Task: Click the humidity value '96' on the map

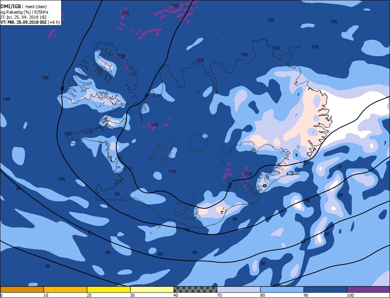Action: pos(48,266)
